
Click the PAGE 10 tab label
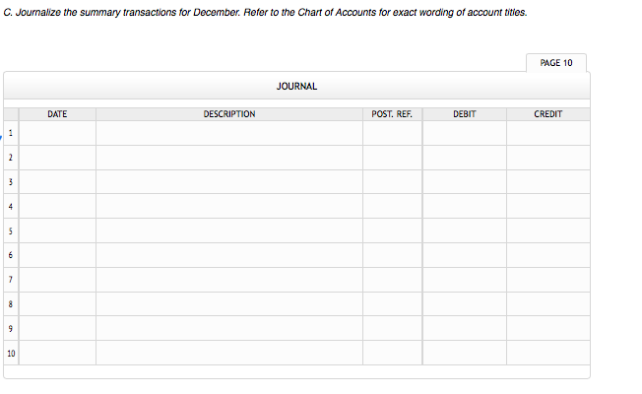(556, 63)
